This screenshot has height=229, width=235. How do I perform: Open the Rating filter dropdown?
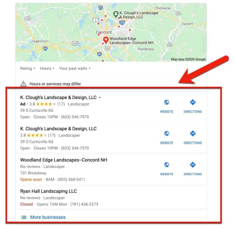click(28, 68)
